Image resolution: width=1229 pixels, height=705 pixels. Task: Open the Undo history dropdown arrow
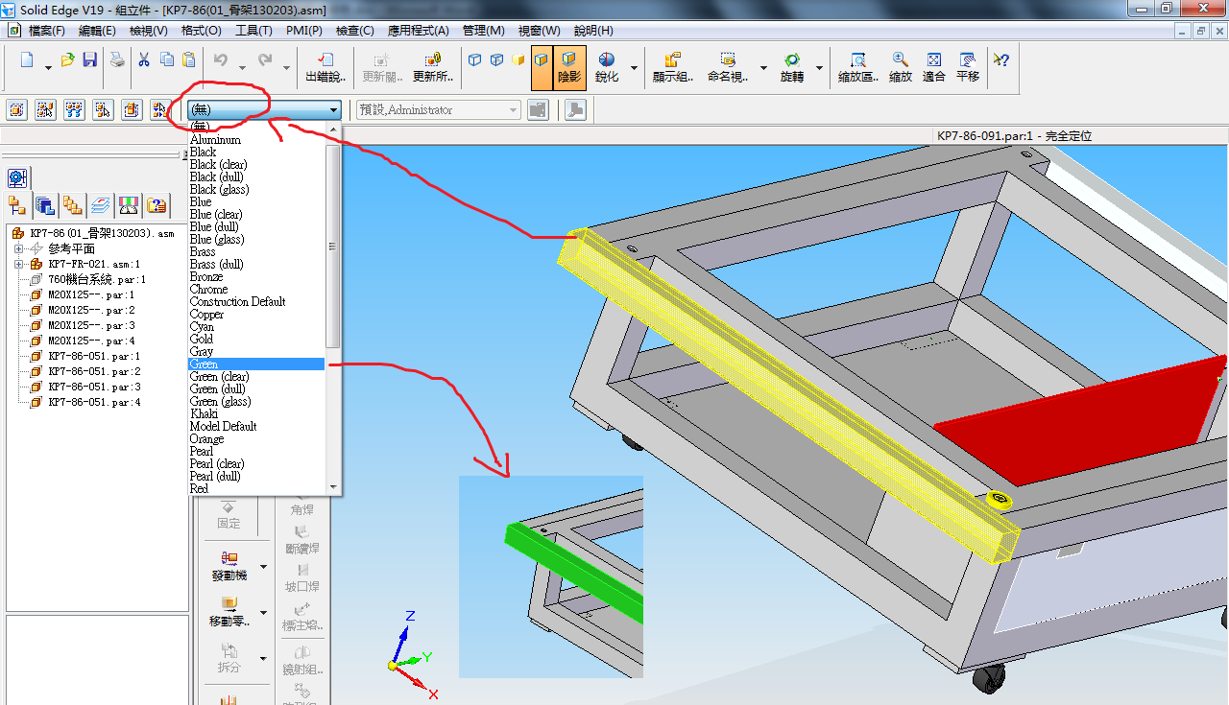[x=241, y=68]
